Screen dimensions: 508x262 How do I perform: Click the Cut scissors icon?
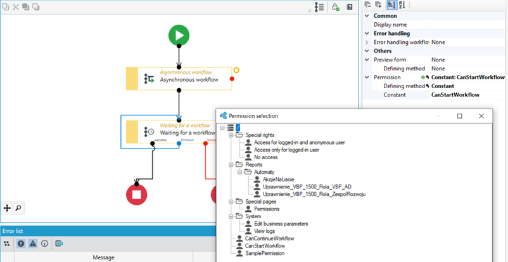point(16,7)
